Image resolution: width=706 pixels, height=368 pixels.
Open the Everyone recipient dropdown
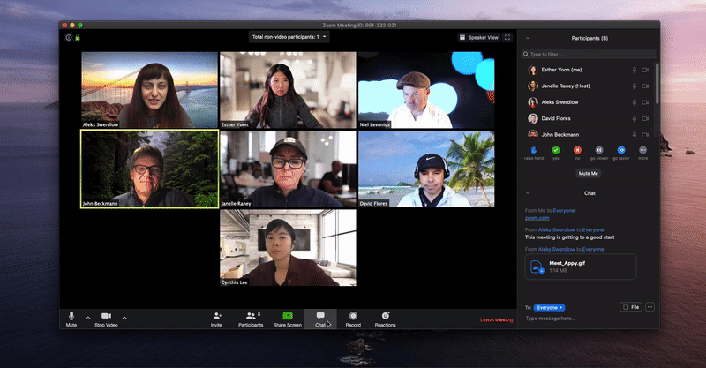(549, 308)
